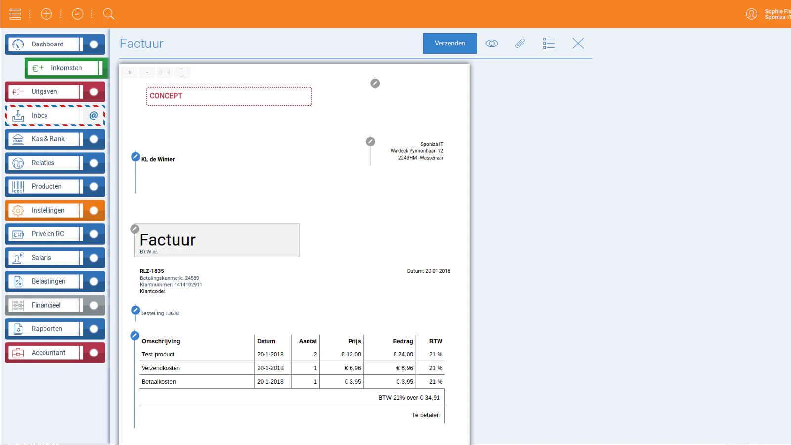Attach a file using paperclip icon
This screenshot has width=791, height=445.
coord(520,44)
